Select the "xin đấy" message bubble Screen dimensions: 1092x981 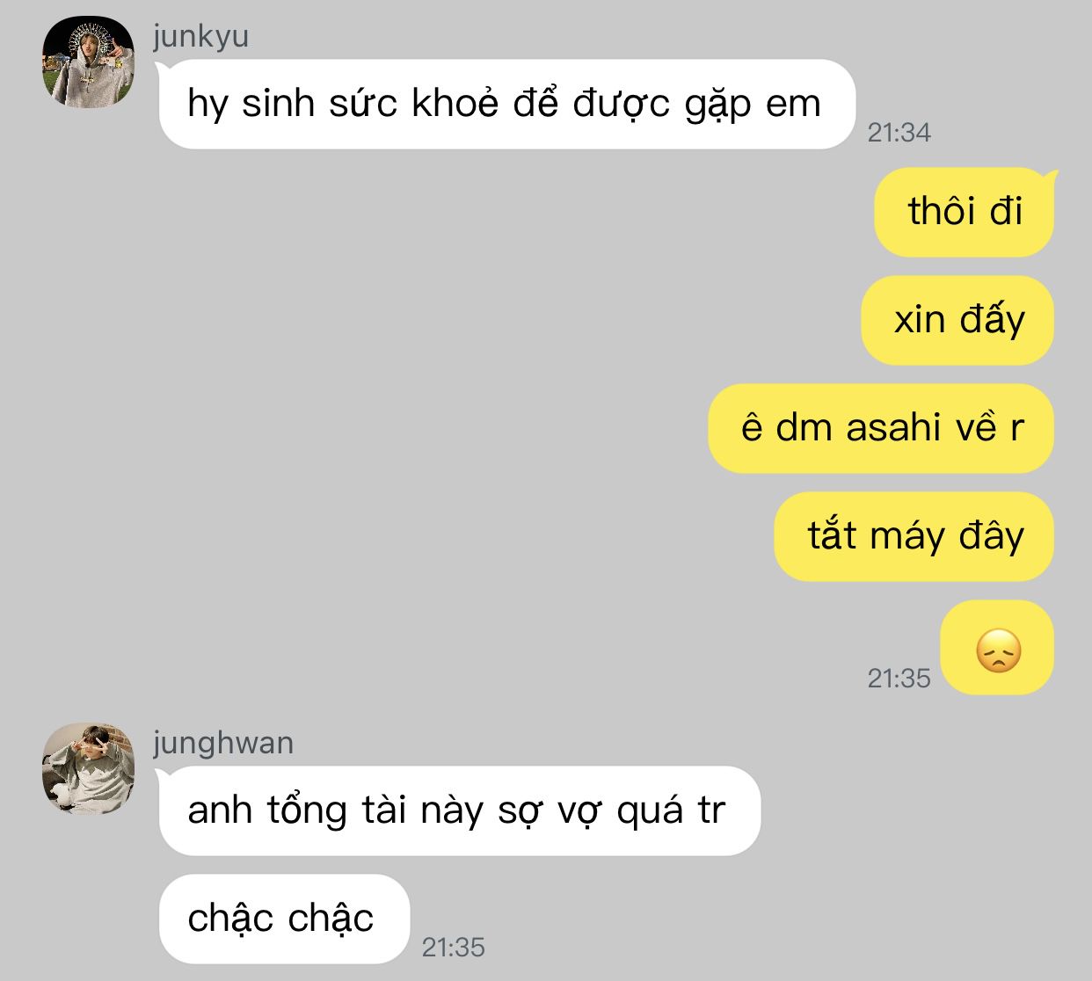[957, 320]
